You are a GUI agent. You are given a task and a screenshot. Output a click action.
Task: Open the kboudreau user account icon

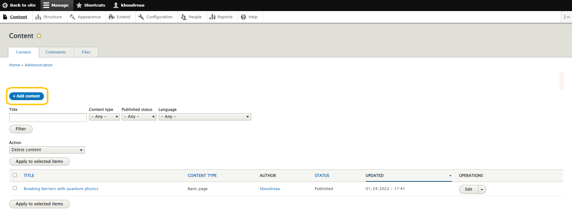click(x=116, y=5)
